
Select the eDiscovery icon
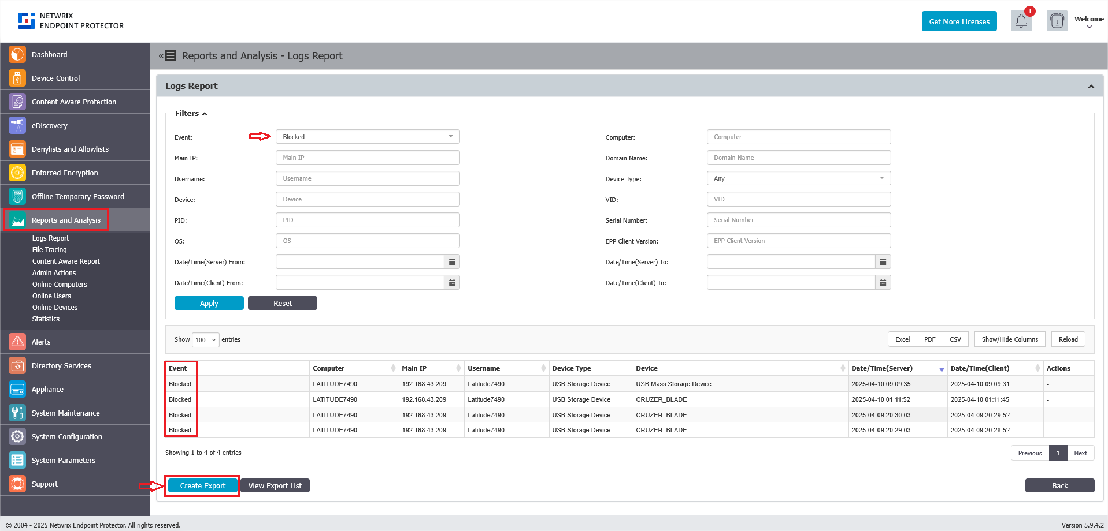(17, 125)
